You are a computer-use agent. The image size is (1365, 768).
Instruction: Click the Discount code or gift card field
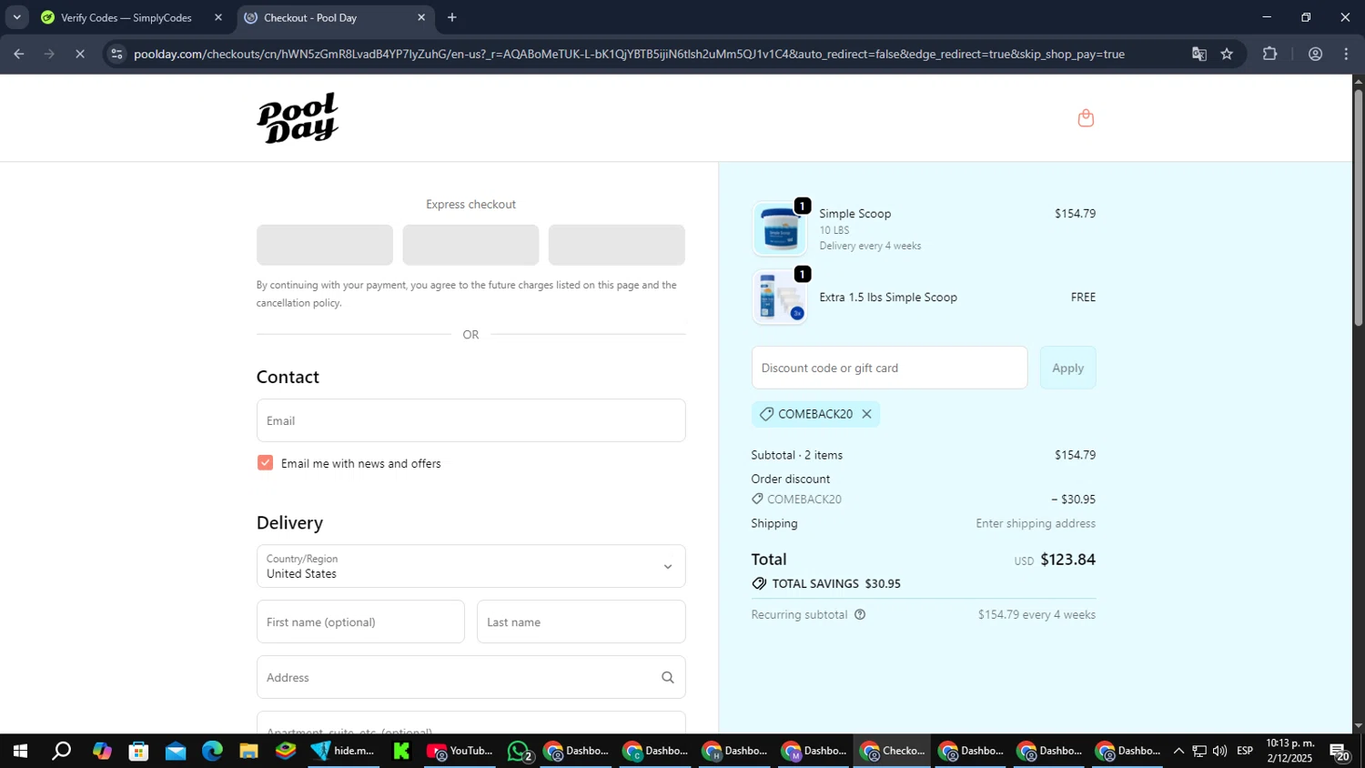coord(889,368)
